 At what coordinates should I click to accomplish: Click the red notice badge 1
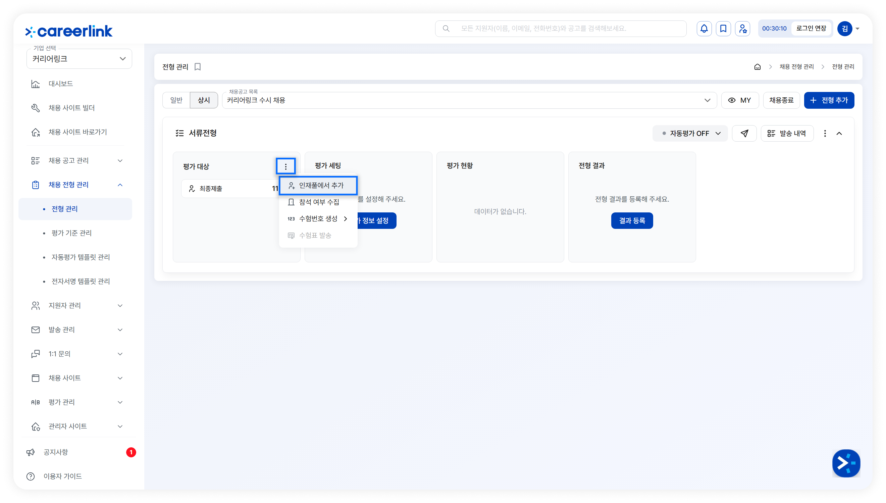click(x=131, y=452)
